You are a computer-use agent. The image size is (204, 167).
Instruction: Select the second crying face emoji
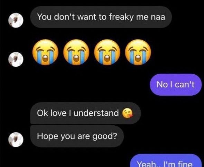pyautogui.click(x=76, y=52)
